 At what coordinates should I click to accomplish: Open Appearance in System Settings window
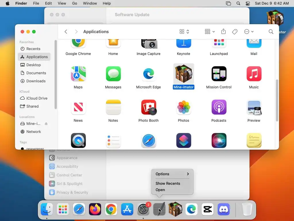click(67, 158)
